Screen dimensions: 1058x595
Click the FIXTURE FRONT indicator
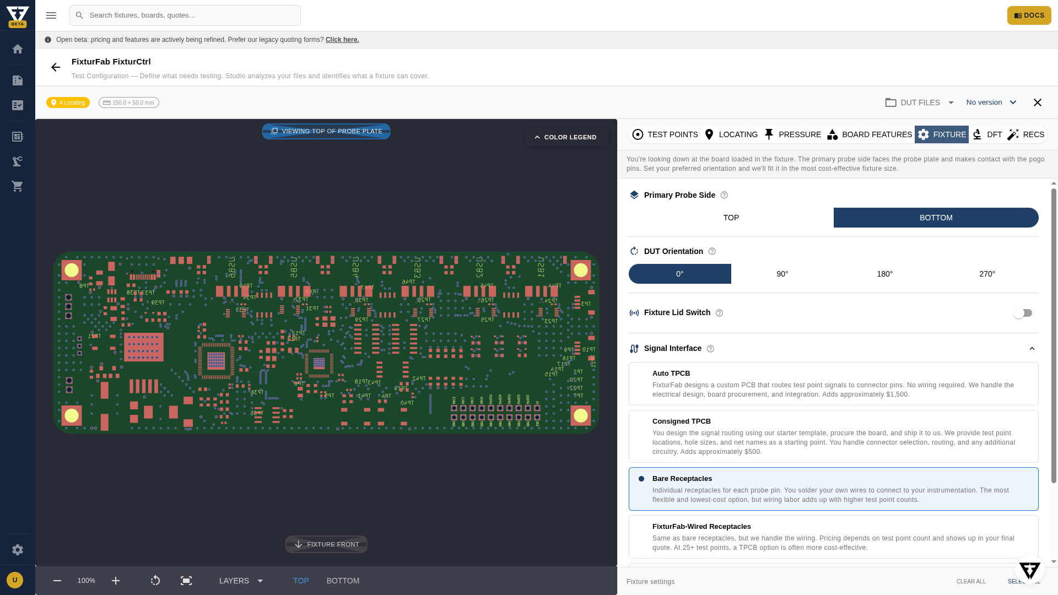[x=326, y=544]
